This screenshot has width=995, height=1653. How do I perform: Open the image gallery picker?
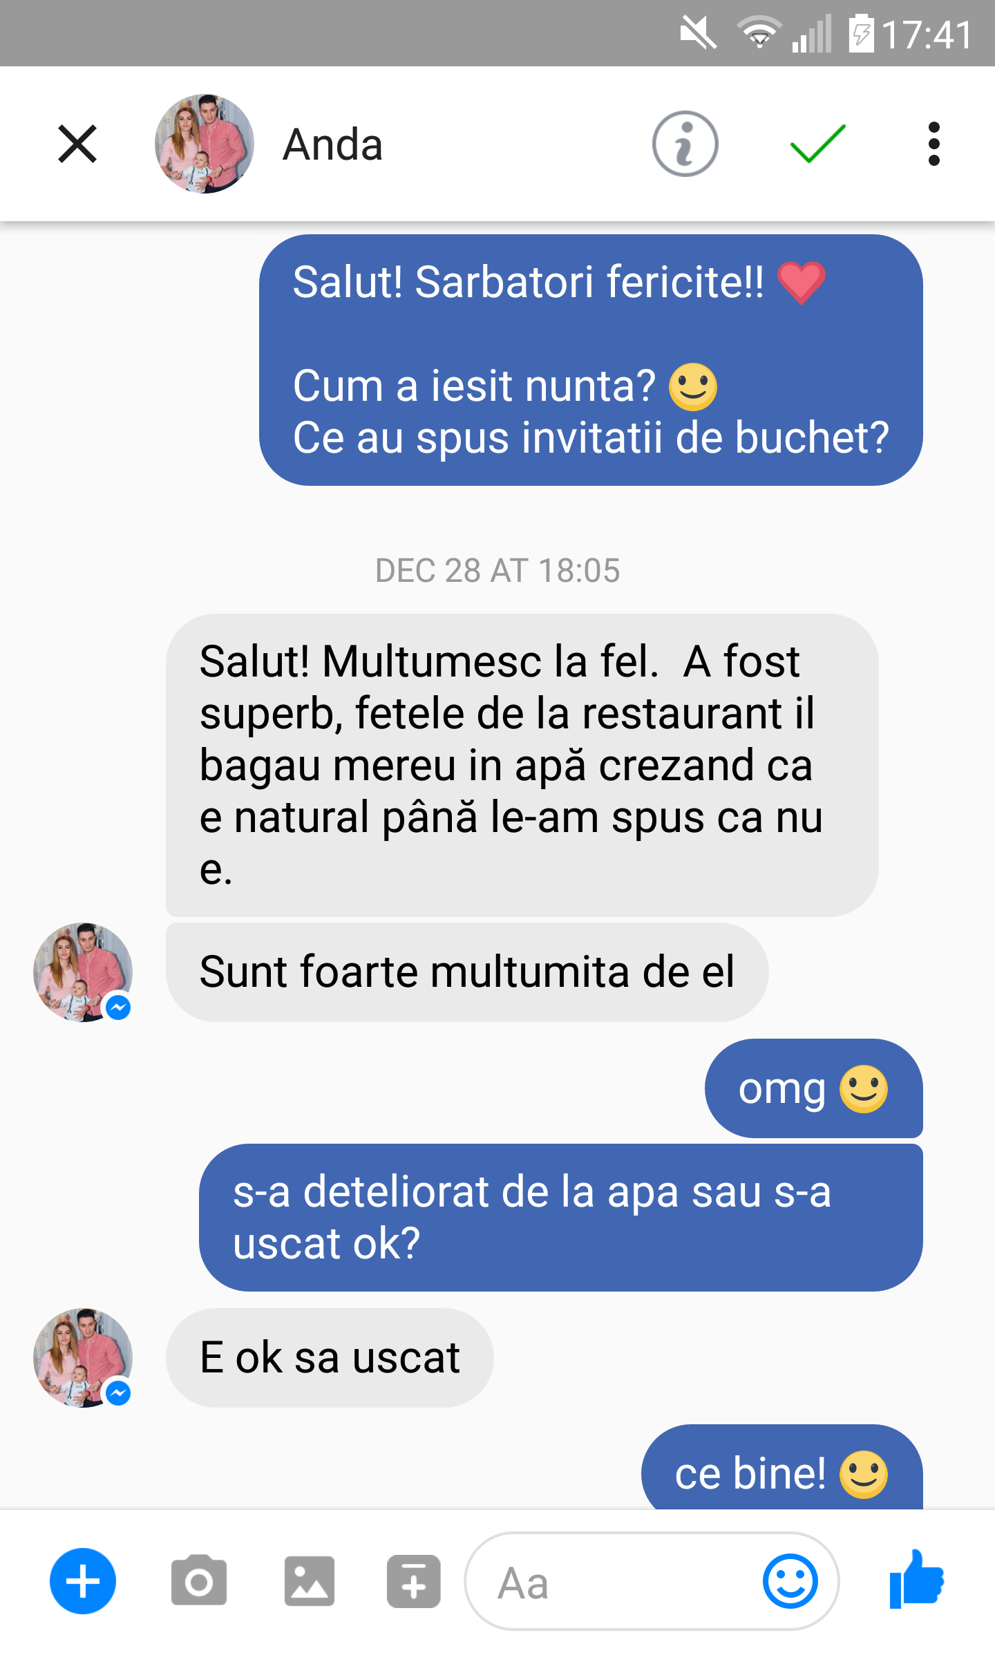point(309,1581)
